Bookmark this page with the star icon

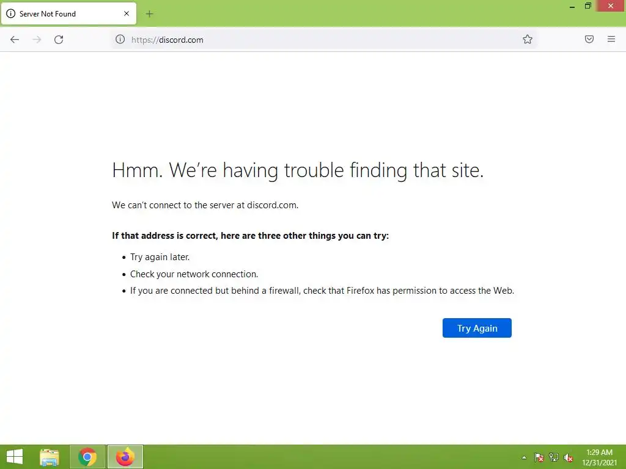[x=528, y=39]
